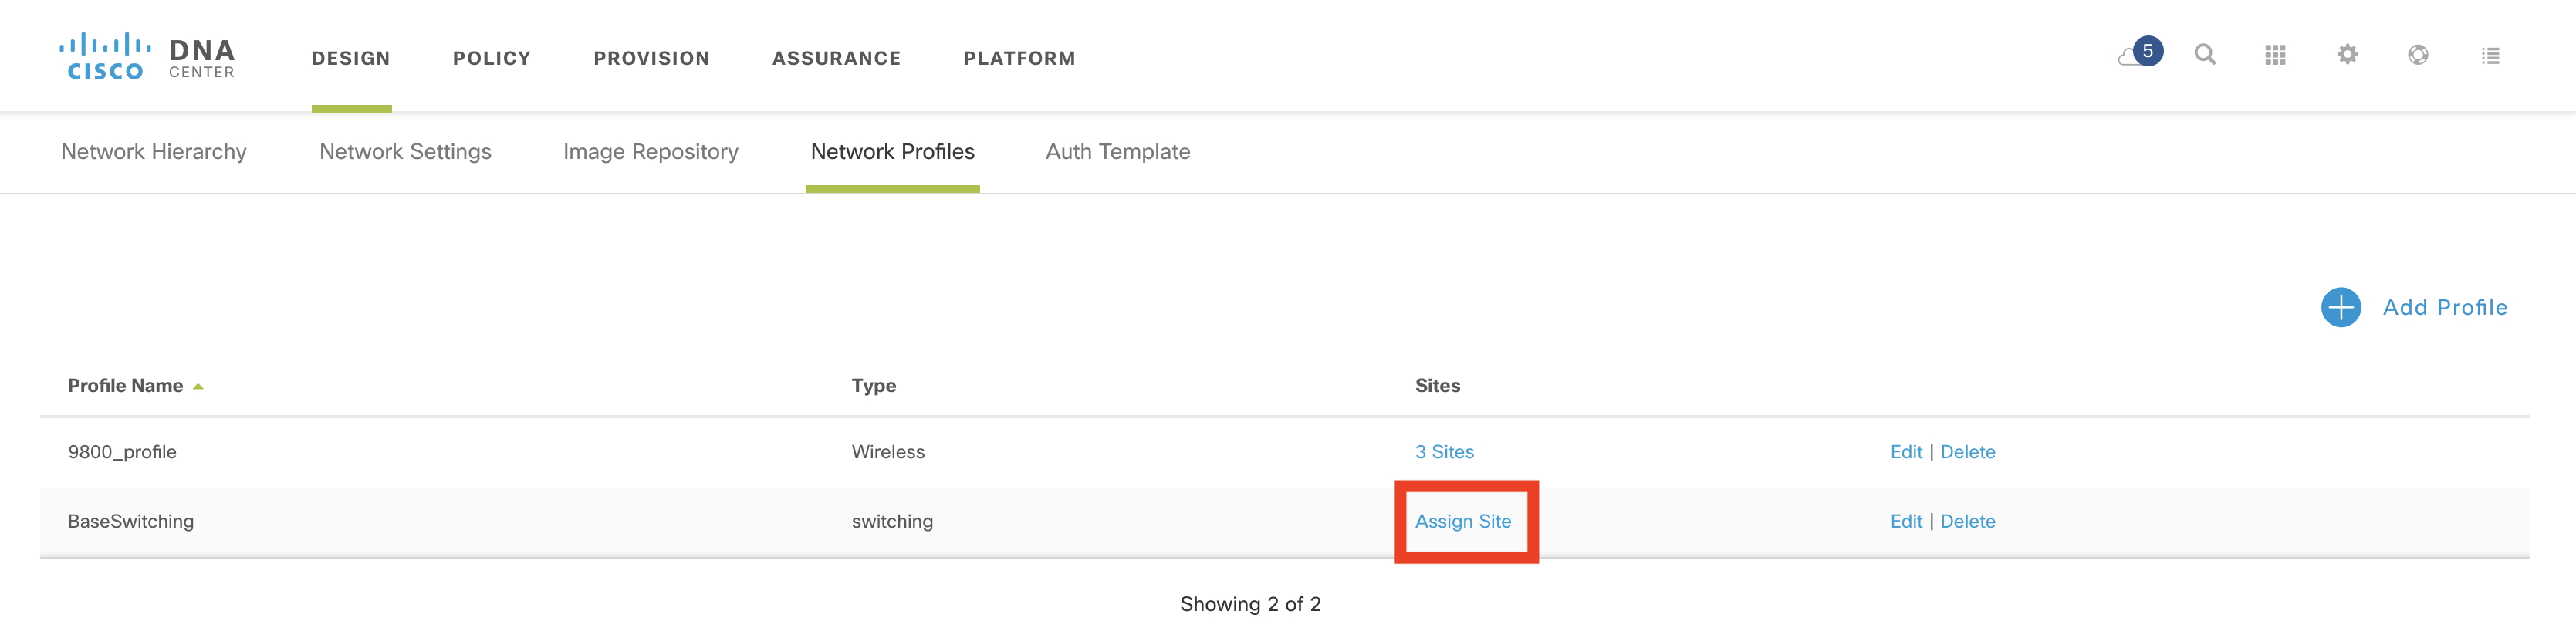2576x628 pixels.
Task: Click Assign Site for BaseSwitching
Action: (x=1462, y=521)
